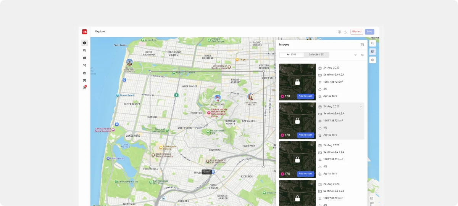Click the Mt. Davidson Park marker

[x=208, y=131]
